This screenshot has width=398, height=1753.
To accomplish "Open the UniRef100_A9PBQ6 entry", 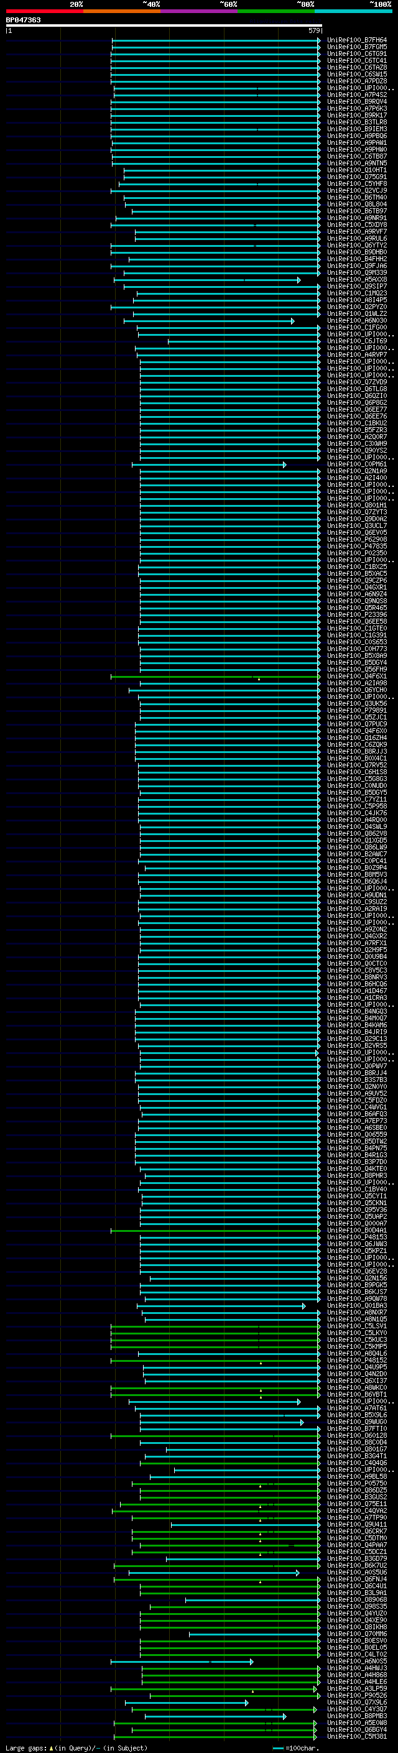I will [x=357, y=136].
